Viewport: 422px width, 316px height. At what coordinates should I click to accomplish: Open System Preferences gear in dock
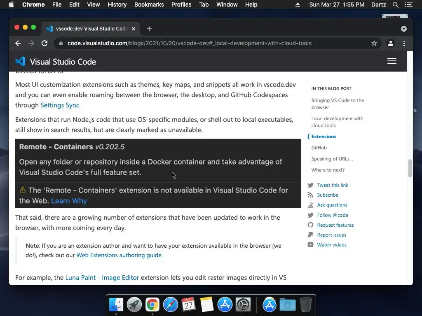243,305
